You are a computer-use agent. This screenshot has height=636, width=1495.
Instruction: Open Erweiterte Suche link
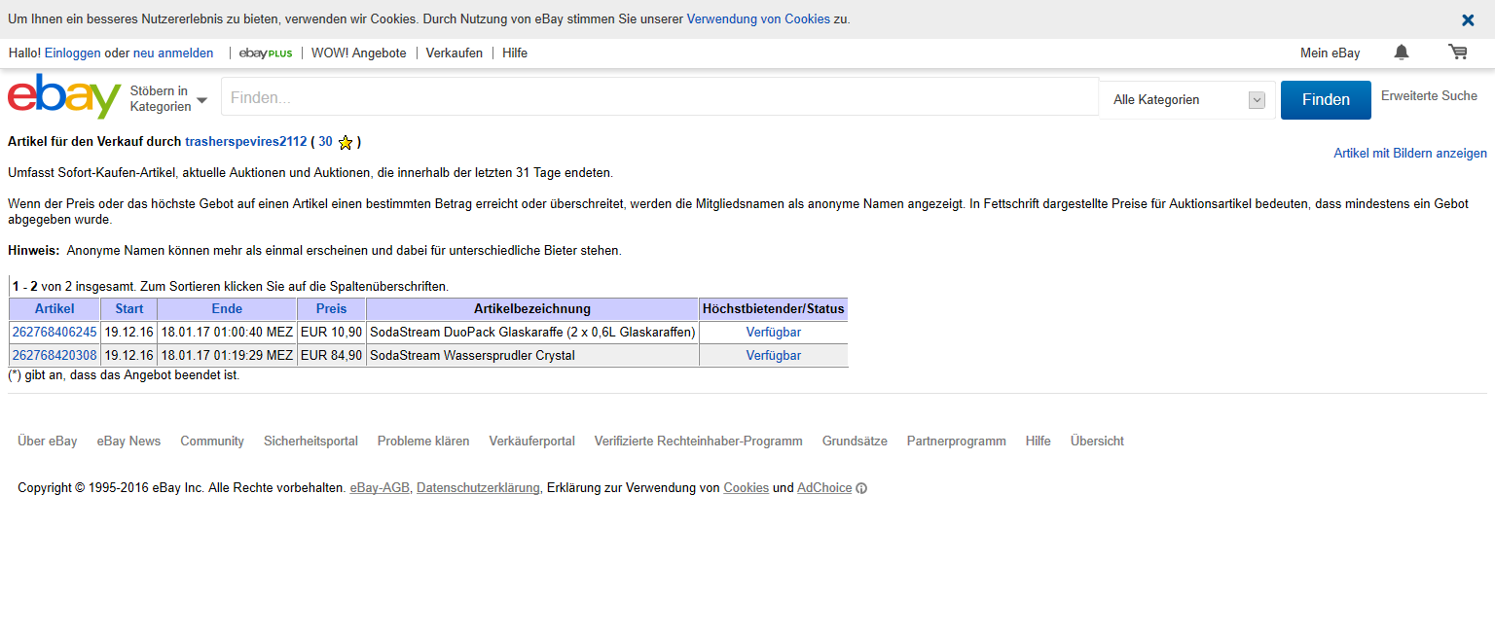[x=1429, y=96]
